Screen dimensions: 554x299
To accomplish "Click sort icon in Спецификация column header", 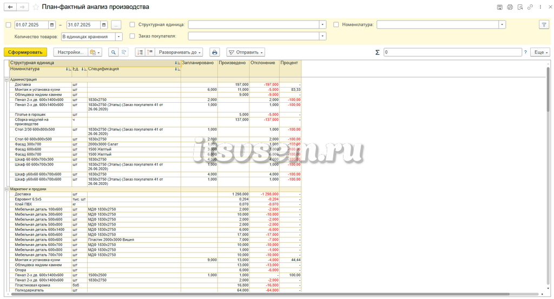I will point(177,69).
